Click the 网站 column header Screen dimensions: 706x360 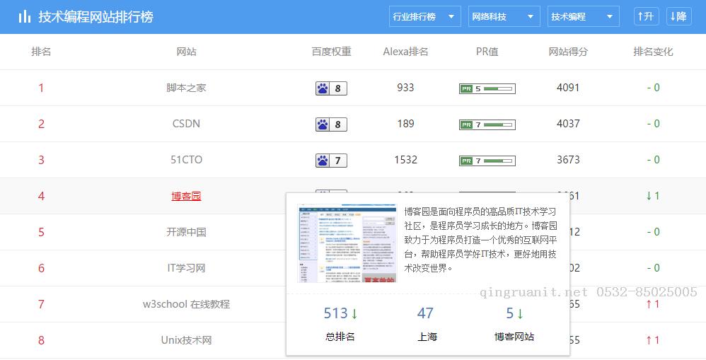(x=187, y=52)
